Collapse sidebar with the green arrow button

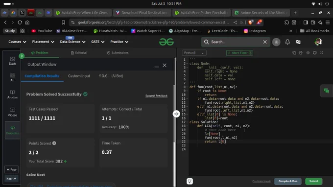pos(22,56)
